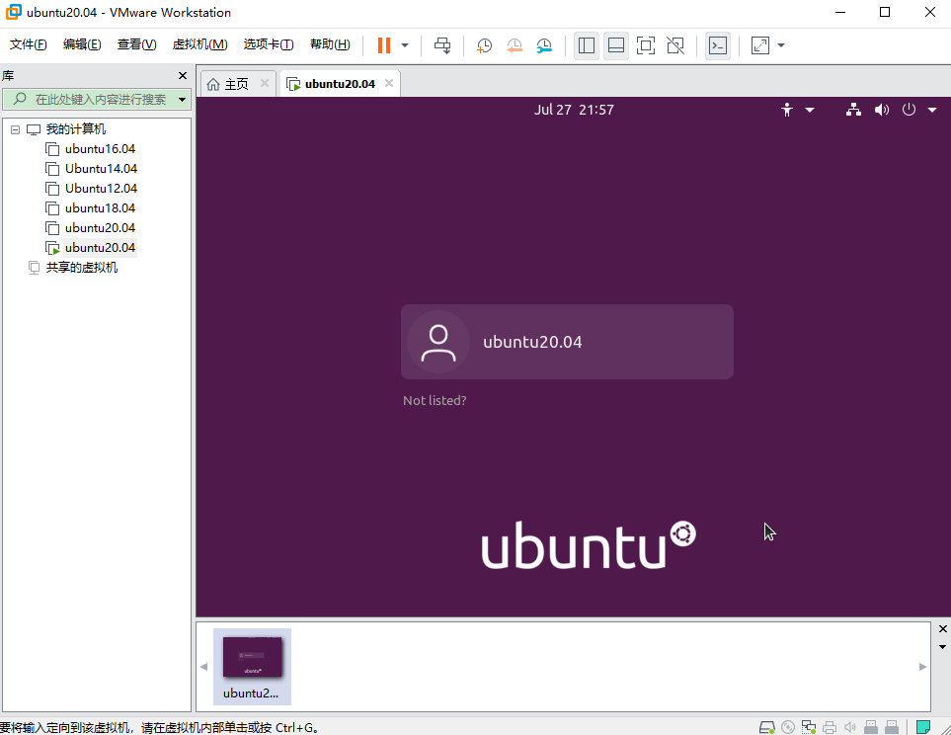Open the 文件(F) menu
The height and width of the screenshot is (735, 951).
[x=29, y=44]
